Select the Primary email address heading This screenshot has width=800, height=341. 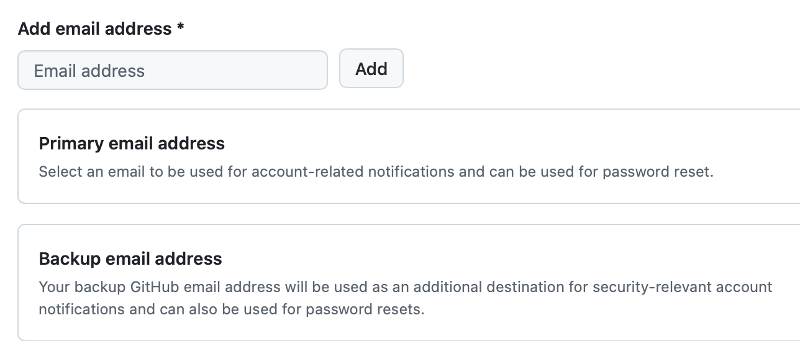132,143
